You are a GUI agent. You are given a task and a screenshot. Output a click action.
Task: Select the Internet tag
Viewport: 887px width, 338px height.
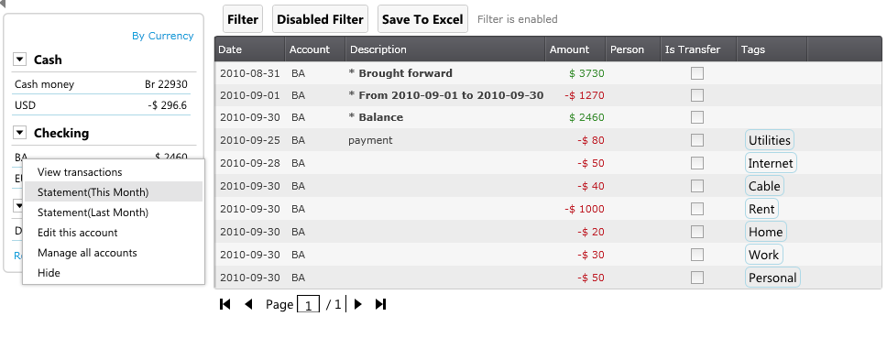771,163
